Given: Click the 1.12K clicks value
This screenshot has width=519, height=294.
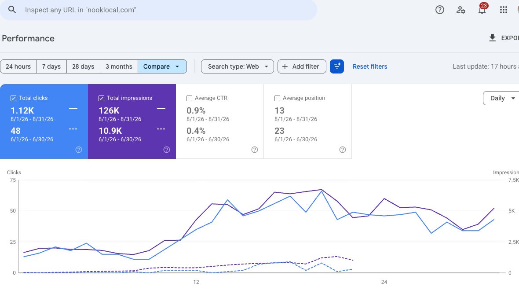Looking at the screenshot, I should pyautogui.click(x=22, y=110).
